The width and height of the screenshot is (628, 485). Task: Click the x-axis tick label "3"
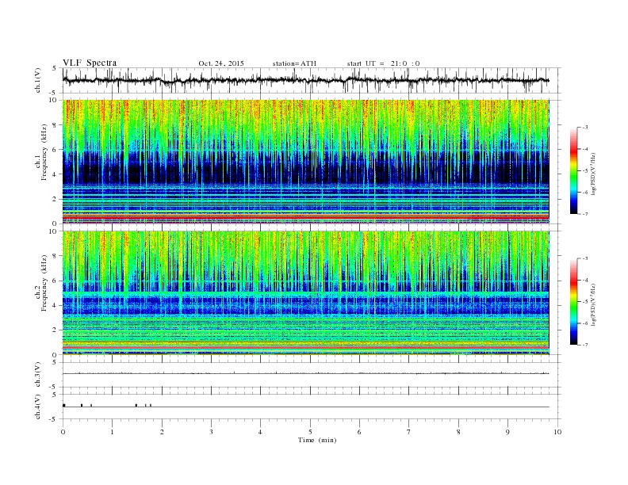(x=211, y=432)
